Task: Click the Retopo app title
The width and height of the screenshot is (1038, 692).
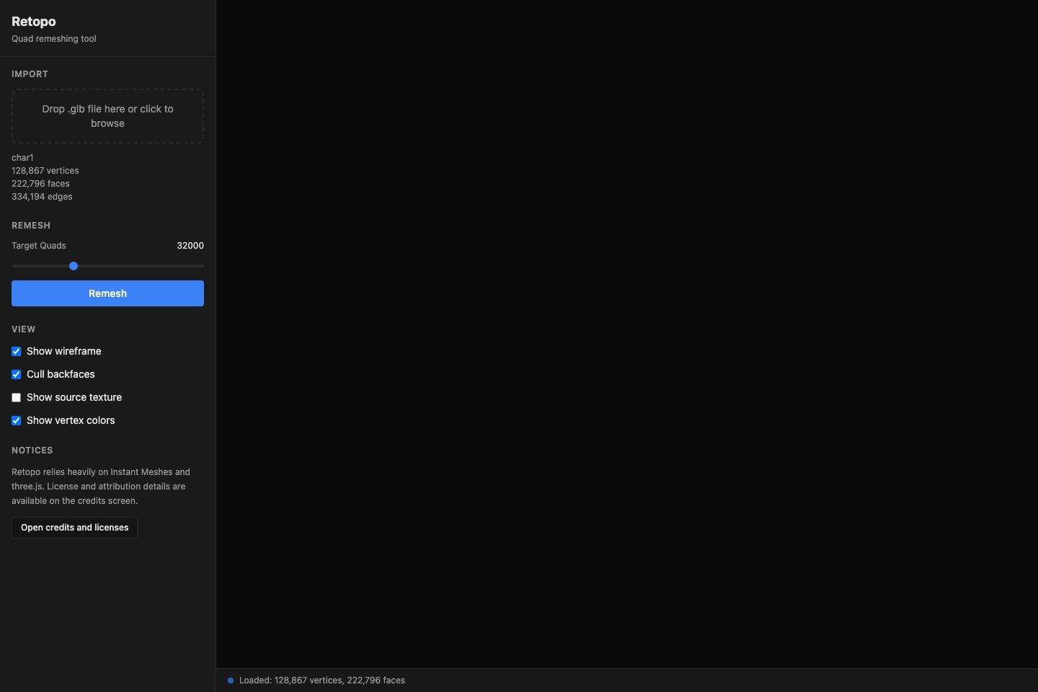Action: click(34, 22)
